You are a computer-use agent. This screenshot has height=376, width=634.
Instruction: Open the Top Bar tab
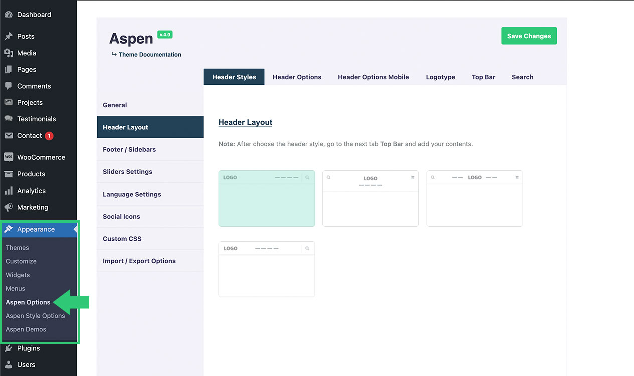click(483, 77)
